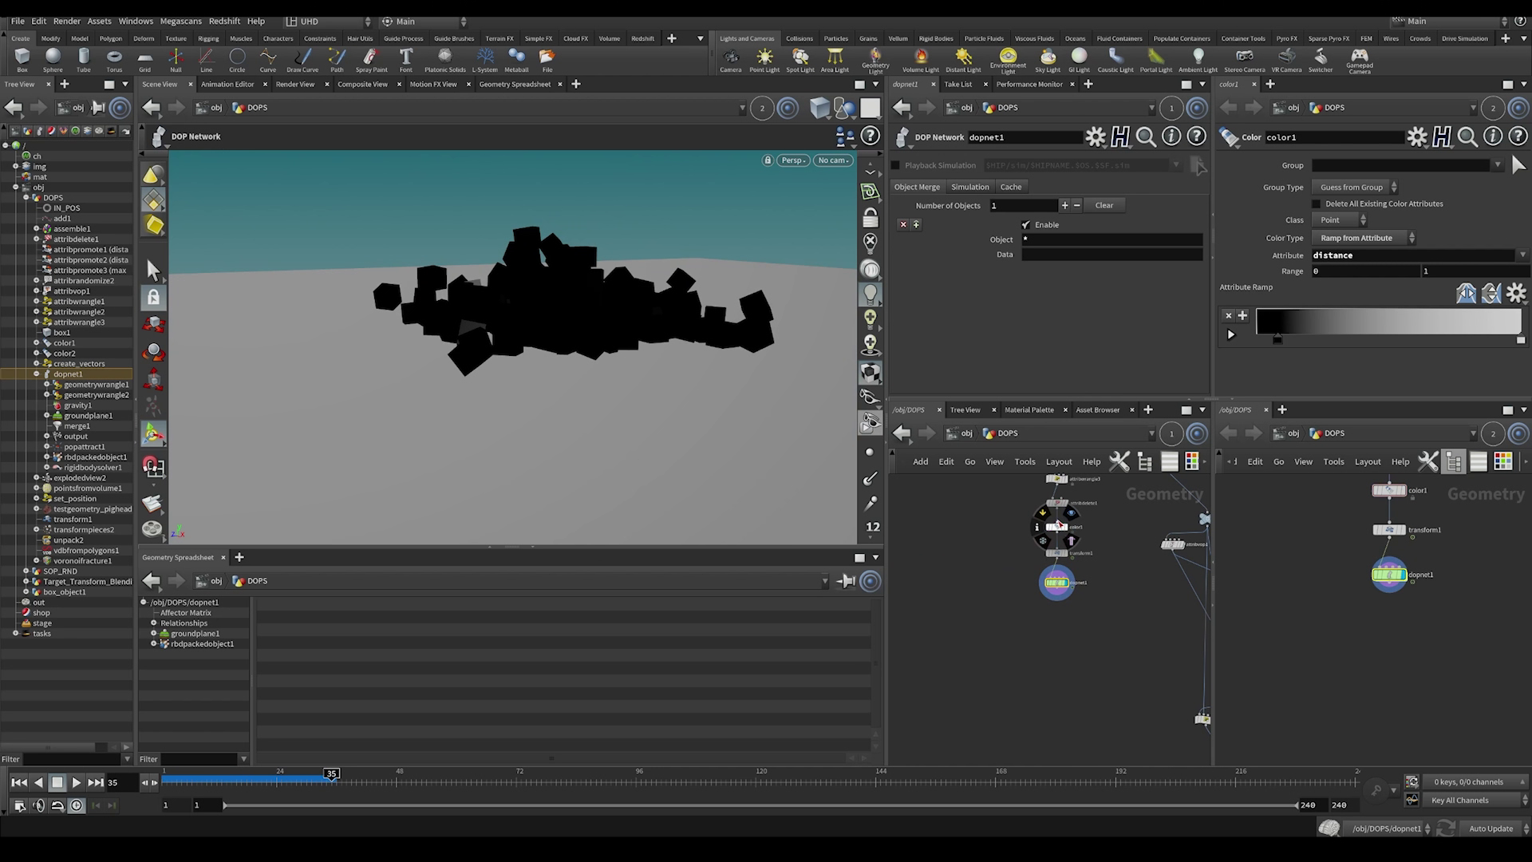
Task: Click the Auto Update button
Action: [1491, 828]
